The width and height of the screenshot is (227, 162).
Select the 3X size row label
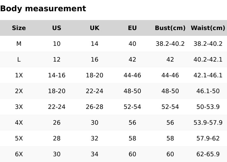click(x=19, y=107)
